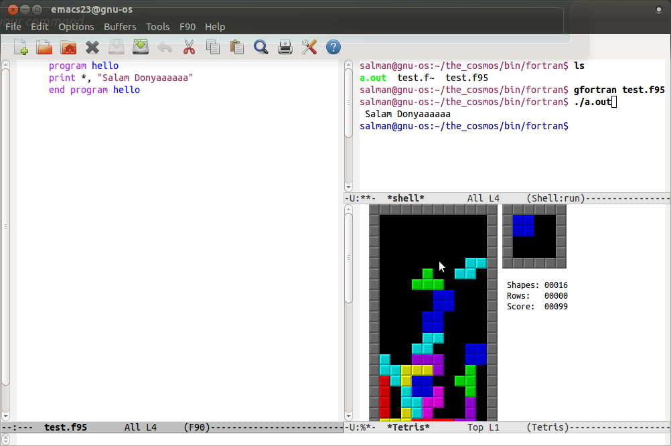Print the buffer with the printer icon
The width and height of the screenshot is (671, 446).
click(285, 47)
